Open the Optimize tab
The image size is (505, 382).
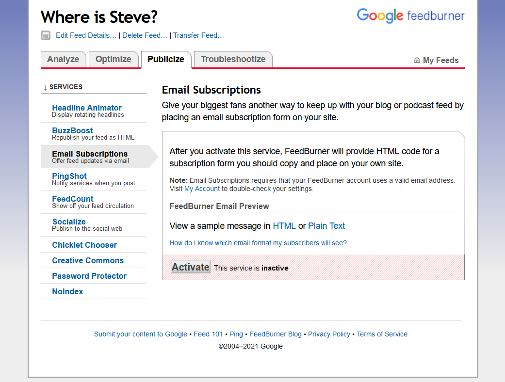click(x=114, y=59)
